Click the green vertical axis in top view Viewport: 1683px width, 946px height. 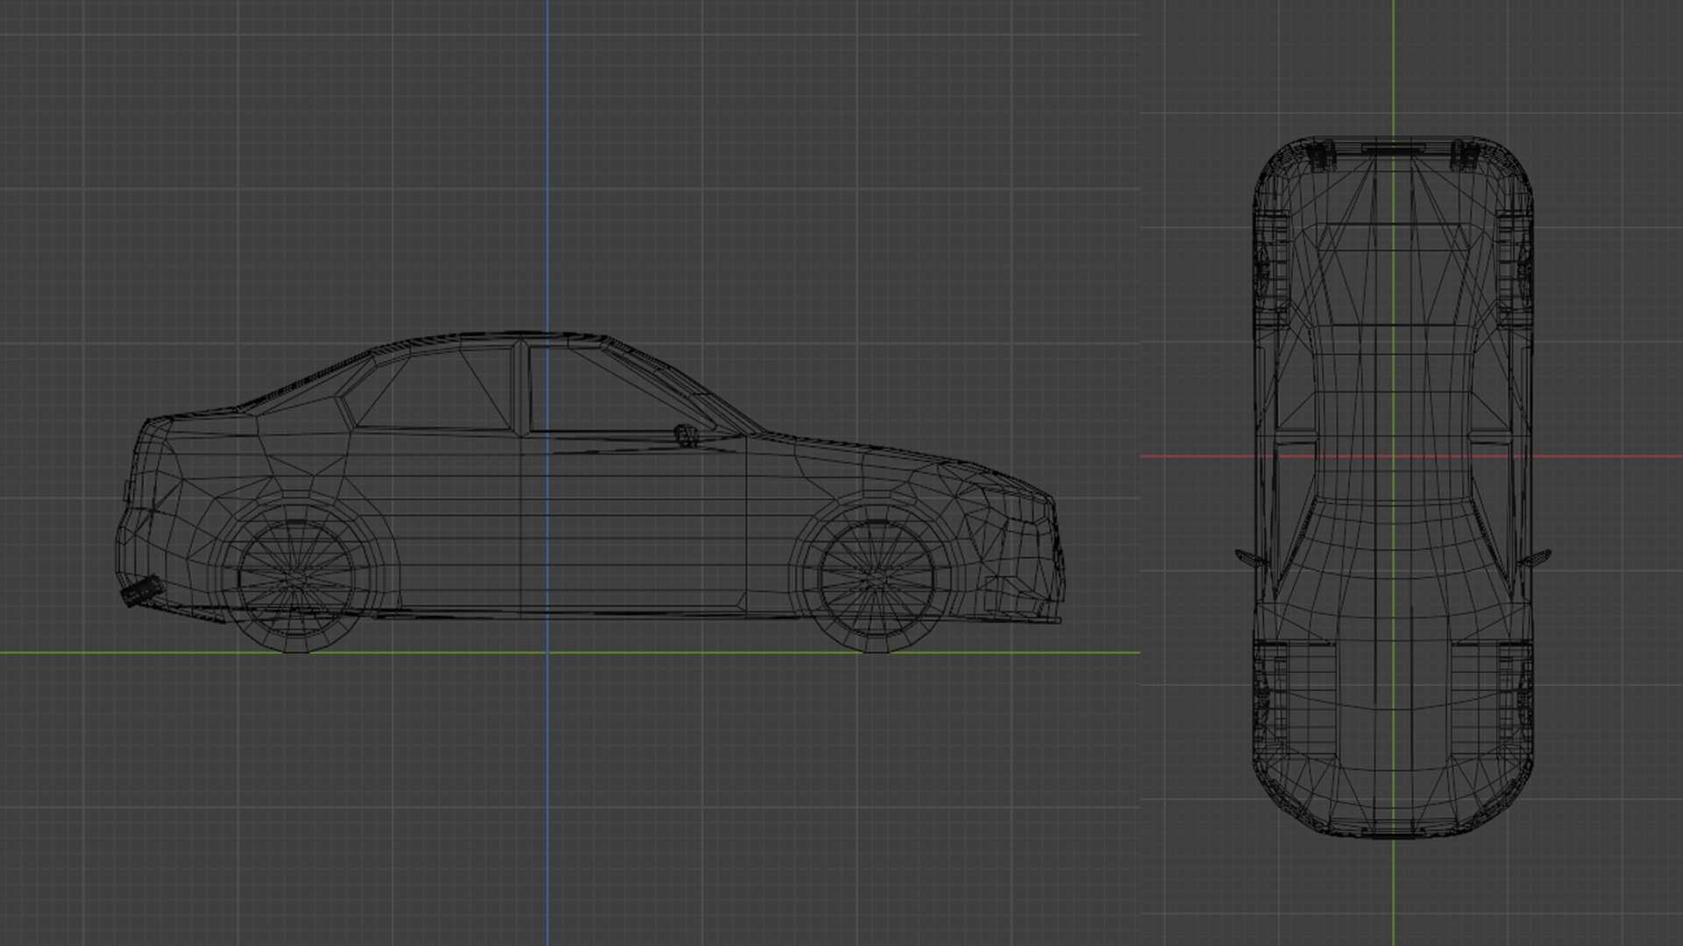click(x=1394, y=893)
